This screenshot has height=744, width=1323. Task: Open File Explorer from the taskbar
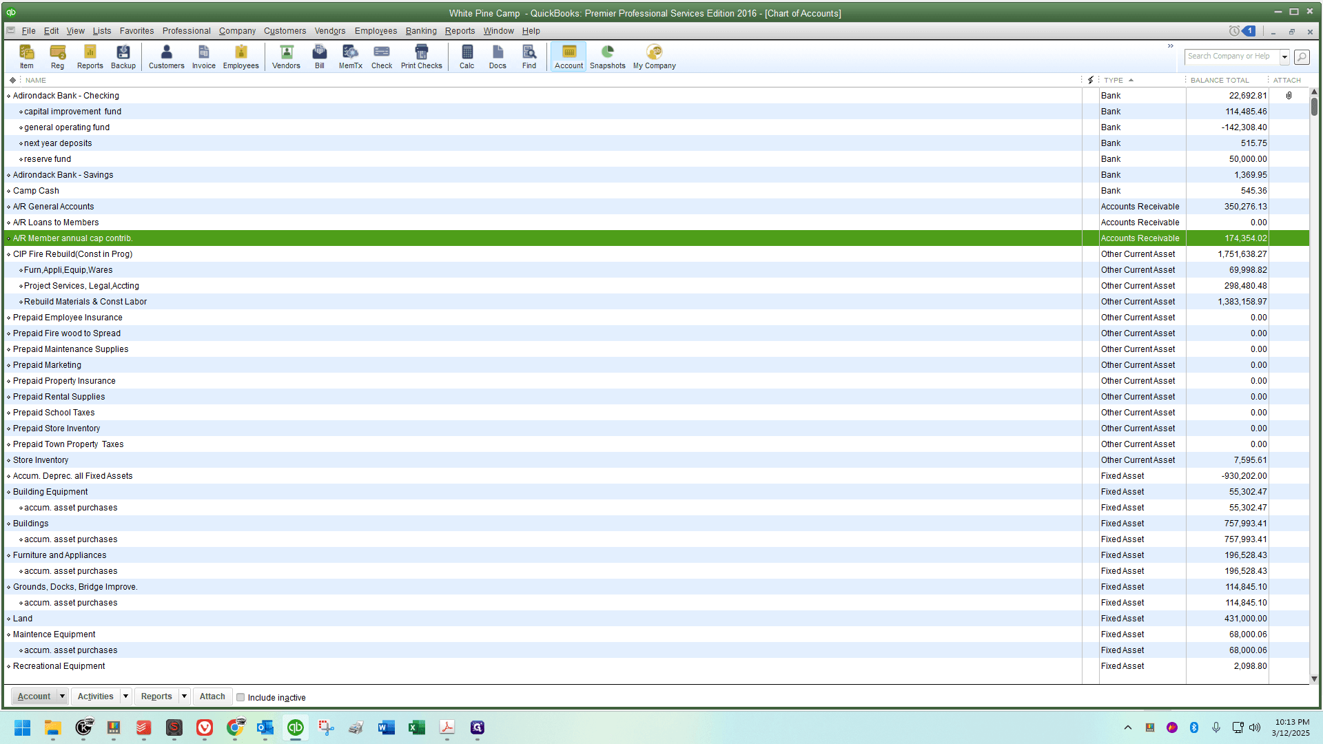[52, 727]
